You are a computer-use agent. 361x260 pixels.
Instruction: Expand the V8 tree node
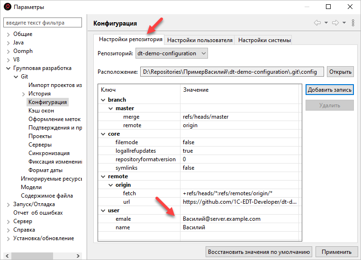(x=8, y=60)
